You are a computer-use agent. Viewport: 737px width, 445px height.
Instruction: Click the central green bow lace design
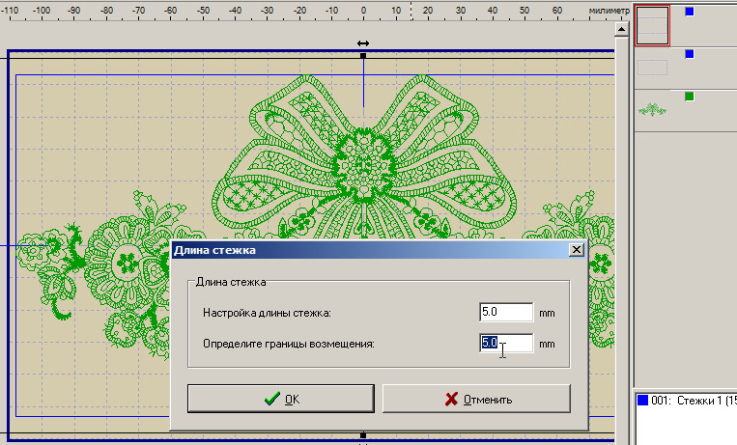coord(363,157)
